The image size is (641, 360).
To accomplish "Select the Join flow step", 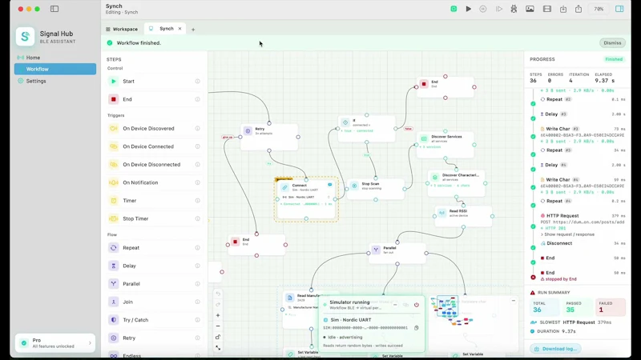I will pyautogui.click(x=154, y=302).
